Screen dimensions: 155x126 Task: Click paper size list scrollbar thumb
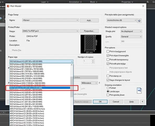tap(72, 87)
